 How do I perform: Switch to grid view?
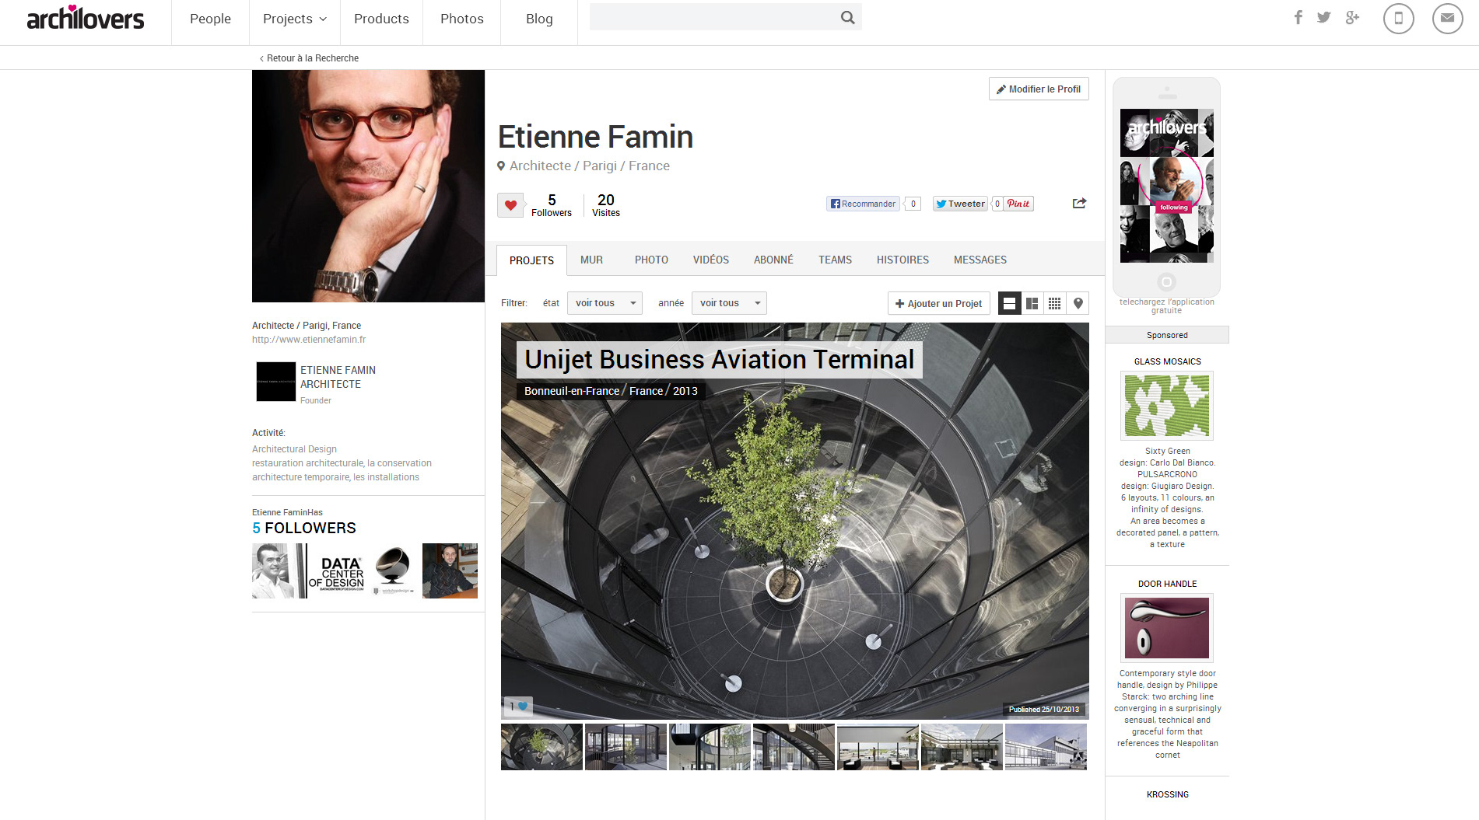(1054, 303)
